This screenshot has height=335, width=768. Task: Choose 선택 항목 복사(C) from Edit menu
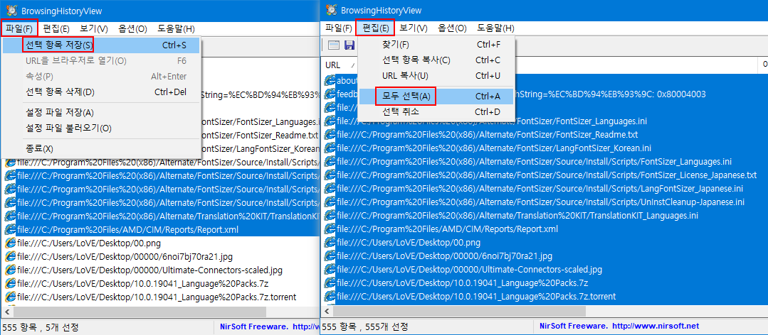[x=436, y=60]
